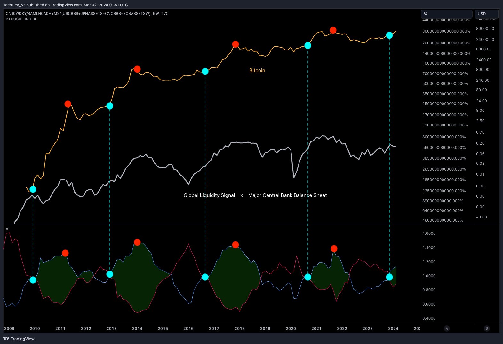Image resolution: width=503 pixels, height=344 pixels.
Task: Click the red peak dot on Bitcoin near 2021
Action: (x=333, y=30)
